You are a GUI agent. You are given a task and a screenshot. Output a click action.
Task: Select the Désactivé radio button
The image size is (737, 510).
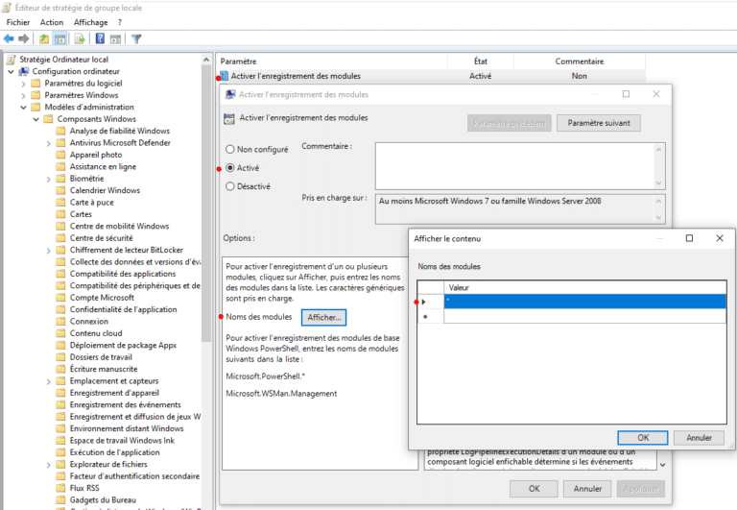tap(230, 186)
